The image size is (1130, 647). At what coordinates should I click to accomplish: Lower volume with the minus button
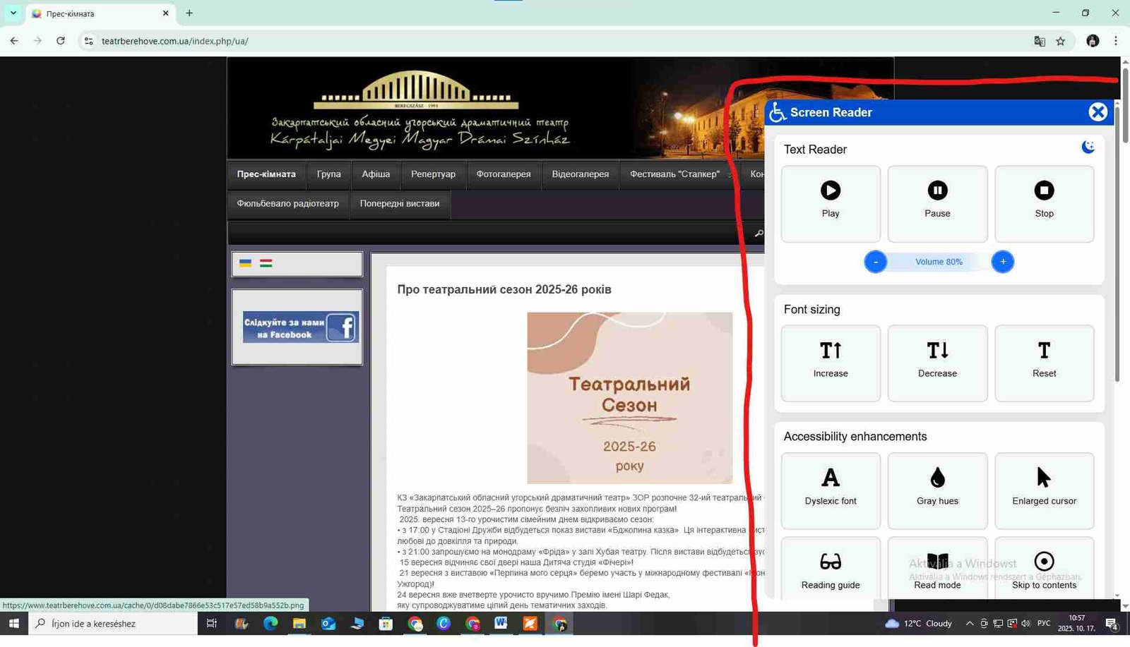tap(876, 262)
